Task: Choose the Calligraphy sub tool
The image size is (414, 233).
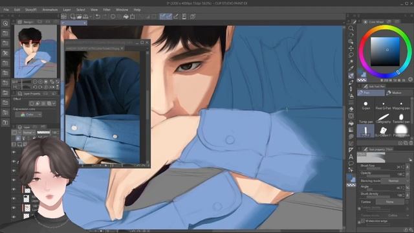Action: point(384,118)
